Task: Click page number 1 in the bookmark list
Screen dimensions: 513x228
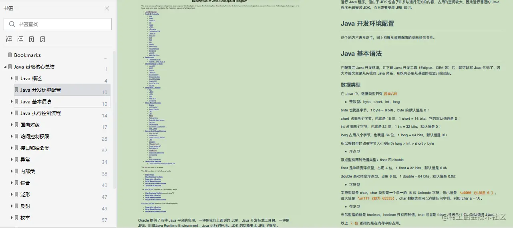Action: pyautogui.click(x=106, y=69)
